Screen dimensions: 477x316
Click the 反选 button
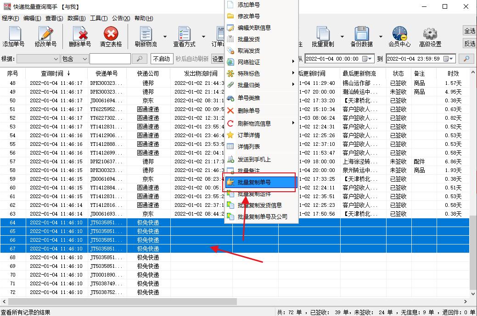[469, 44]
